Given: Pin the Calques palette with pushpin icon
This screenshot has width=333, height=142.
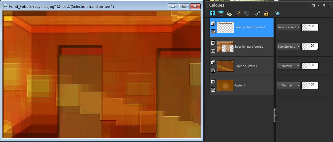Looking at the screenshot, I should coord(324,6).
